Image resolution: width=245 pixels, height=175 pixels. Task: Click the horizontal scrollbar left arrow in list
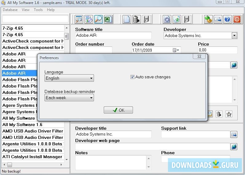click(4, 165)
